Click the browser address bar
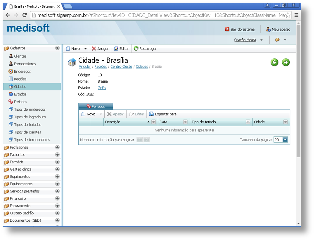 160,15
